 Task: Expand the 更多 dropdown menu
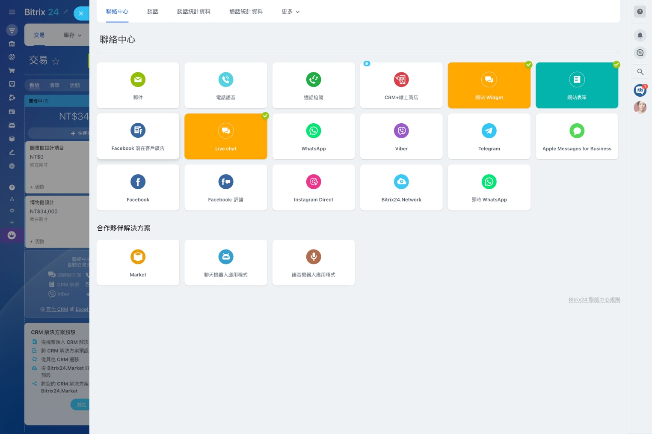coord(290,12)
